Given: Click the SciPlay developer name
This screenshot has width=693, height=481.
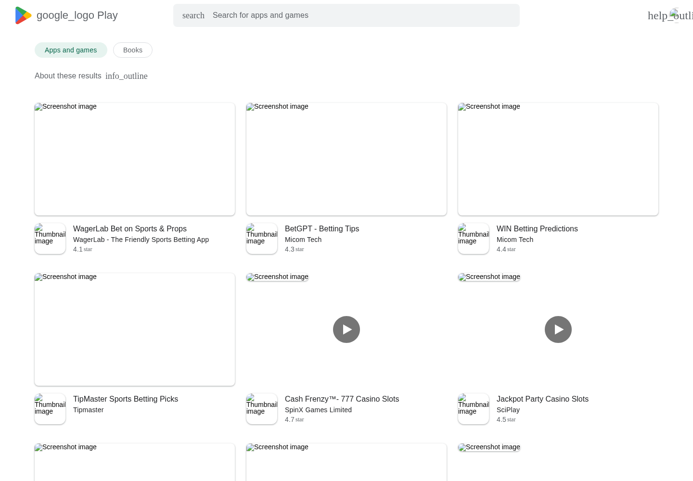Looking at the screenshot, I should [508, 410].
